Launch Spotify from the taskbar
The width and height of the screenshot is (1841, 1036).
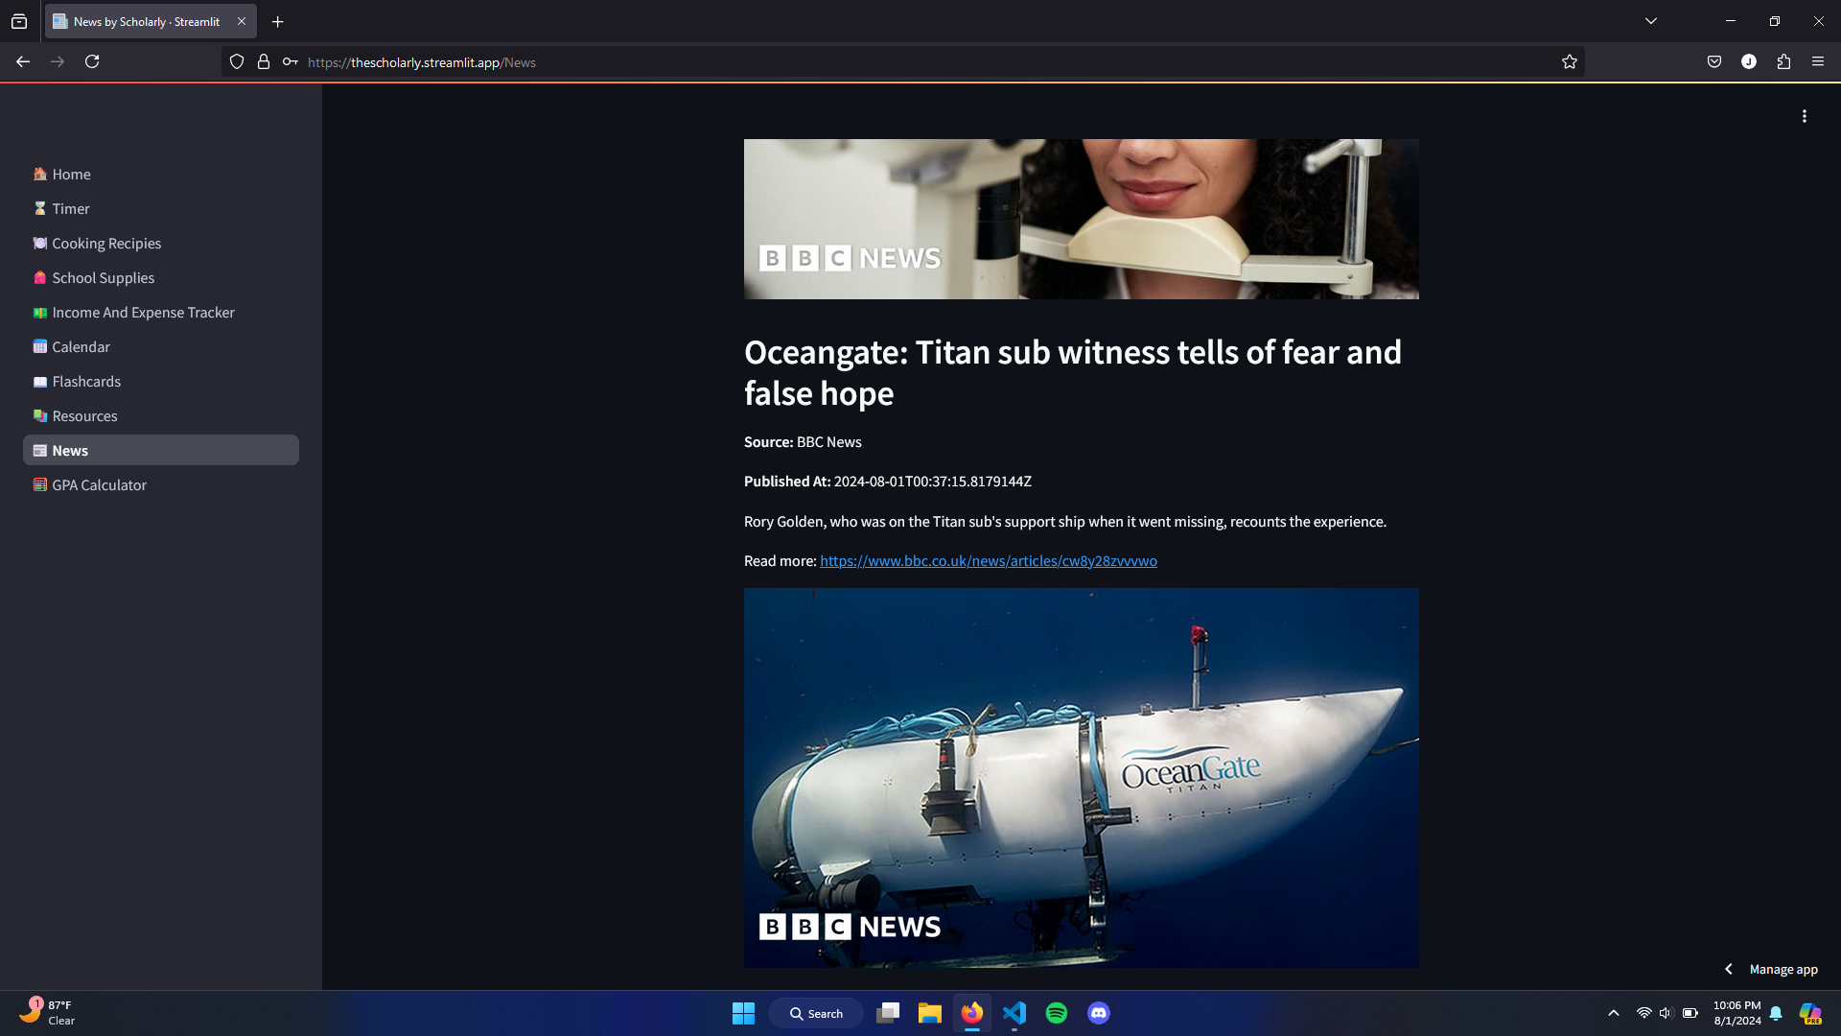(x=1057, y=1013)
